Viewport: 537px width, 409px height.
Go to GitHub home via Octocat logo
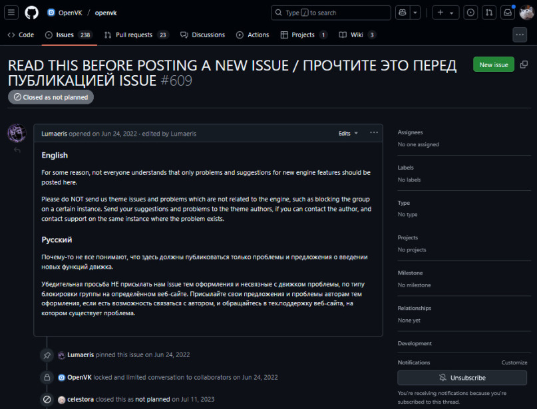point(31,13)
